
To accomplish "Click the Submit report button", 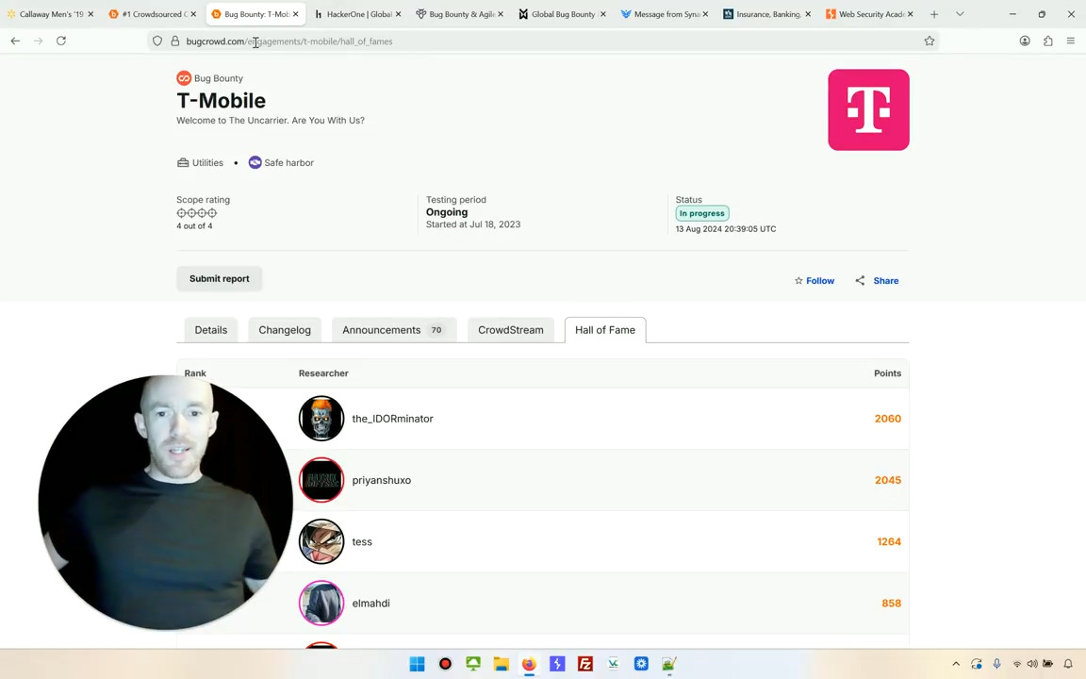I will pos(219,278).
